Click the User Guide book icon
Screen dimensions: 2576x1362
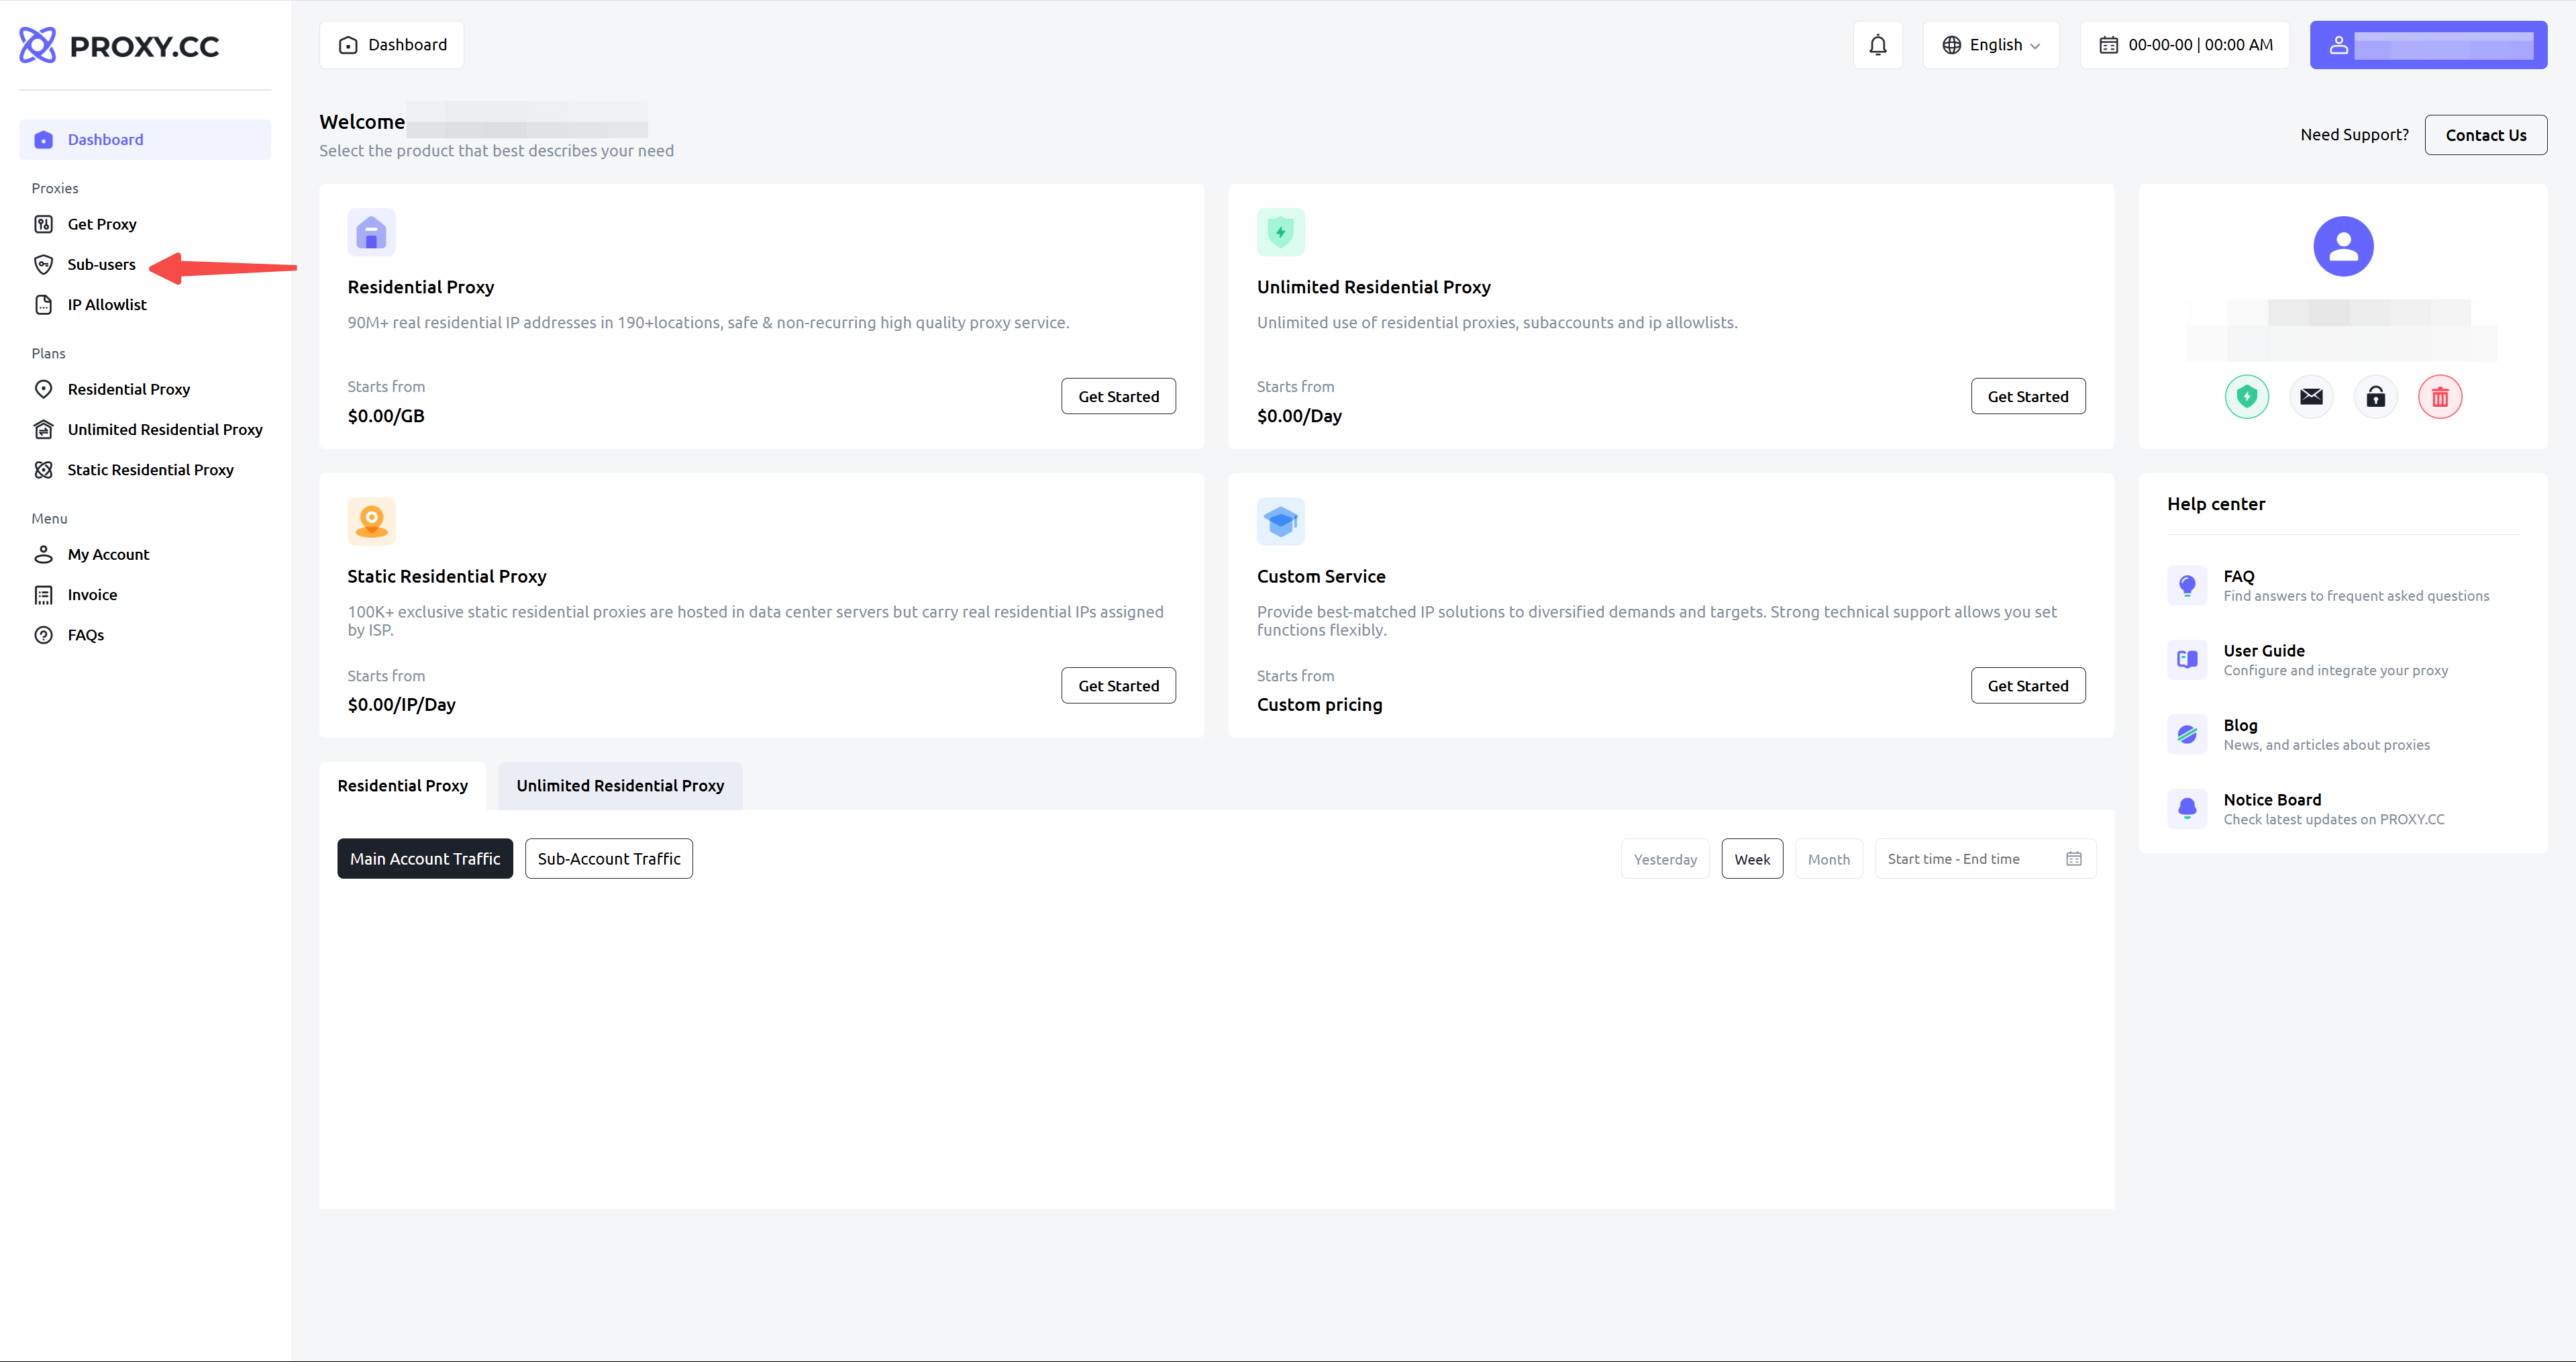[2187, 659]
